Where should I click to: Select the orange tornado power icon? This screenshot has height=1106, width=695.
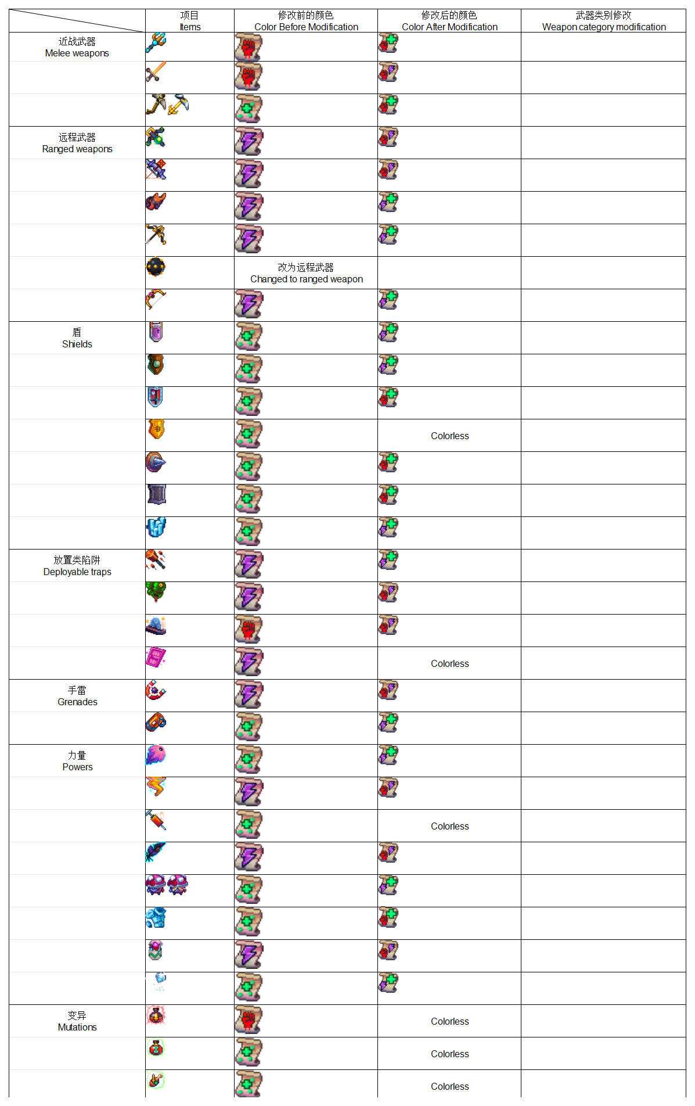click(x=156, y=787)
